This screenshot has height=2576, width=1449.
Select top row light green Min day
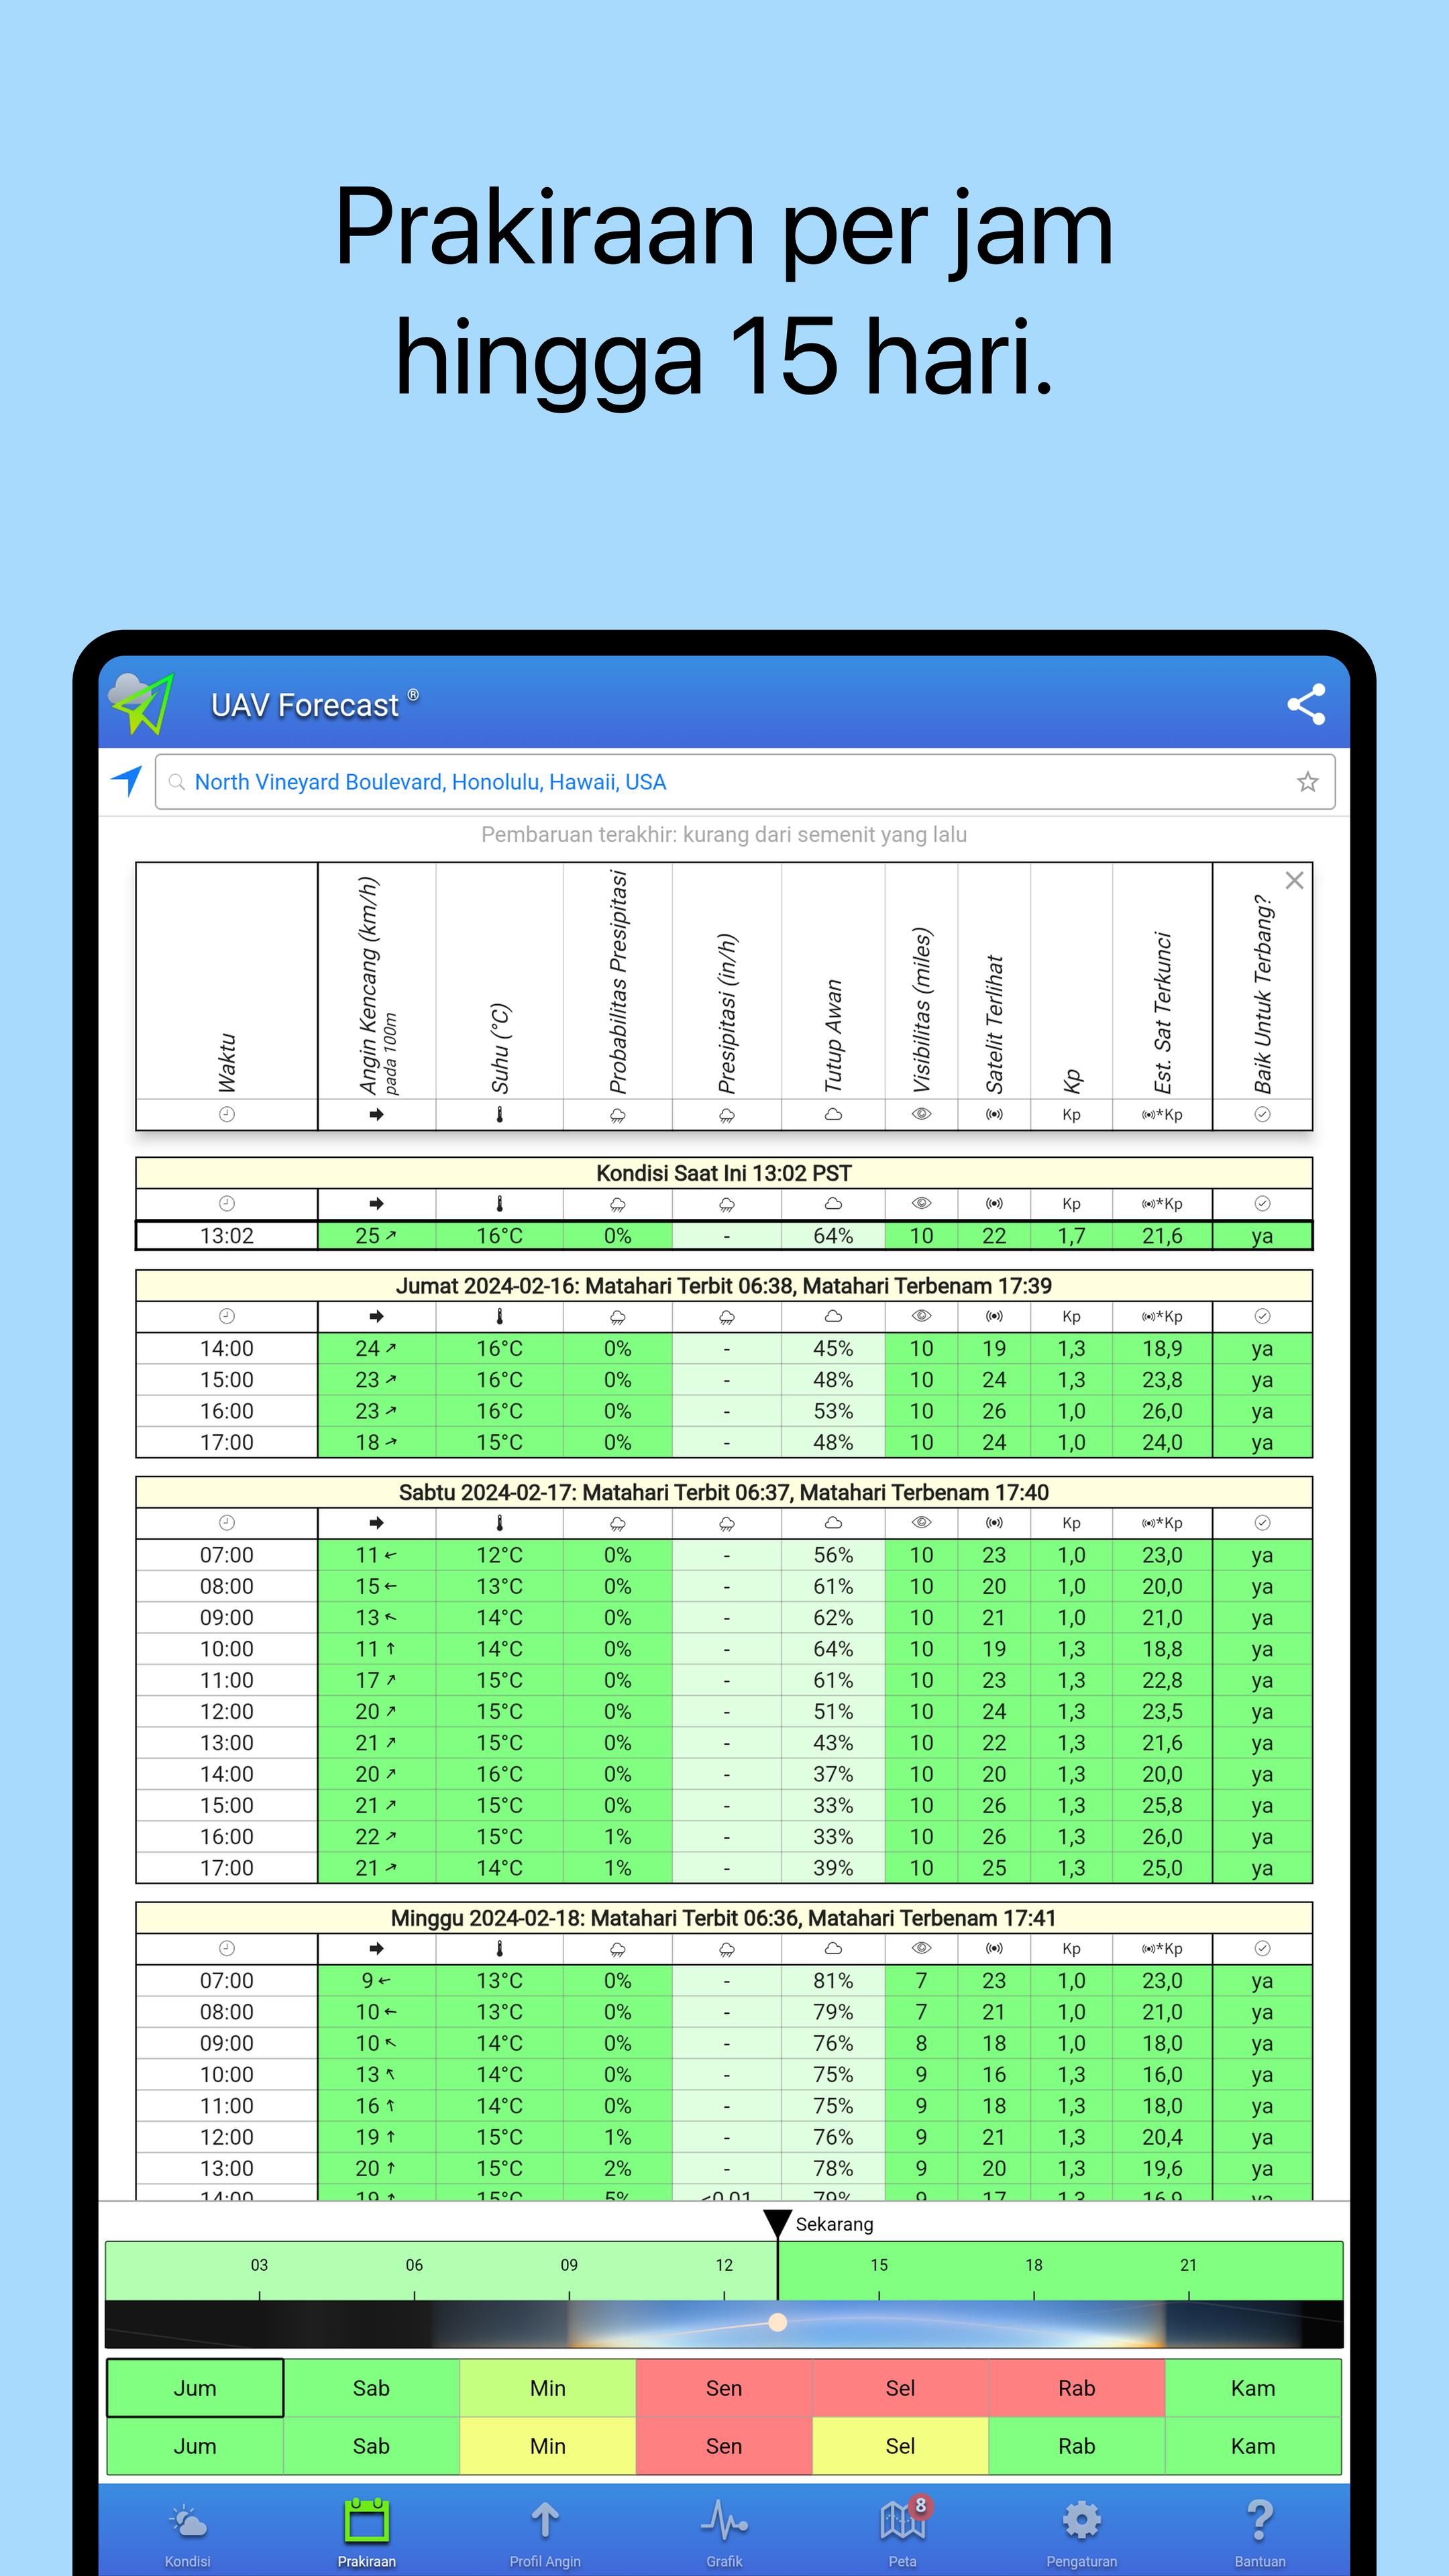click(x=548, y=2388)
